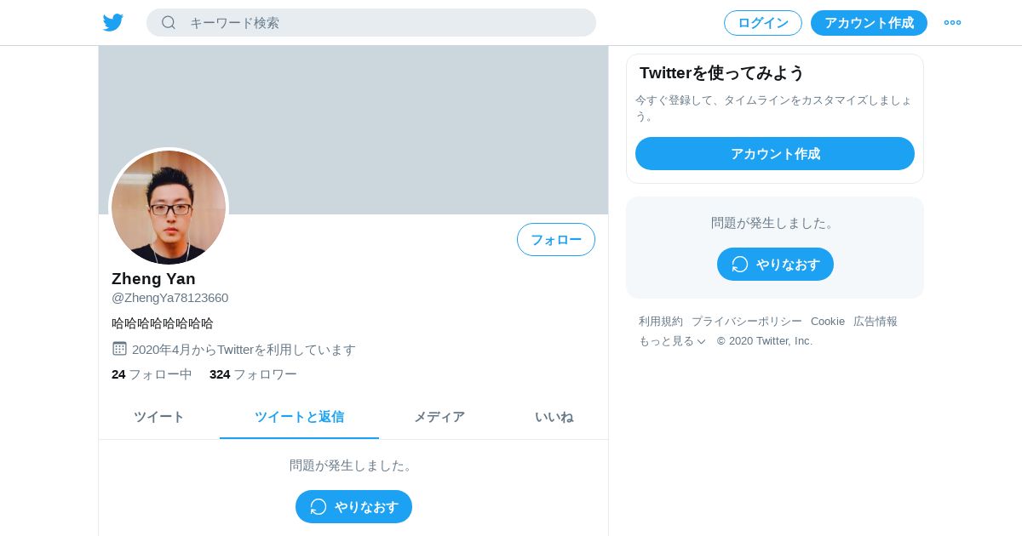Viewport: 1022px width, 536px height.
Task: Select the ツイートと返信 tab
Action: click(x=299, y=417)
